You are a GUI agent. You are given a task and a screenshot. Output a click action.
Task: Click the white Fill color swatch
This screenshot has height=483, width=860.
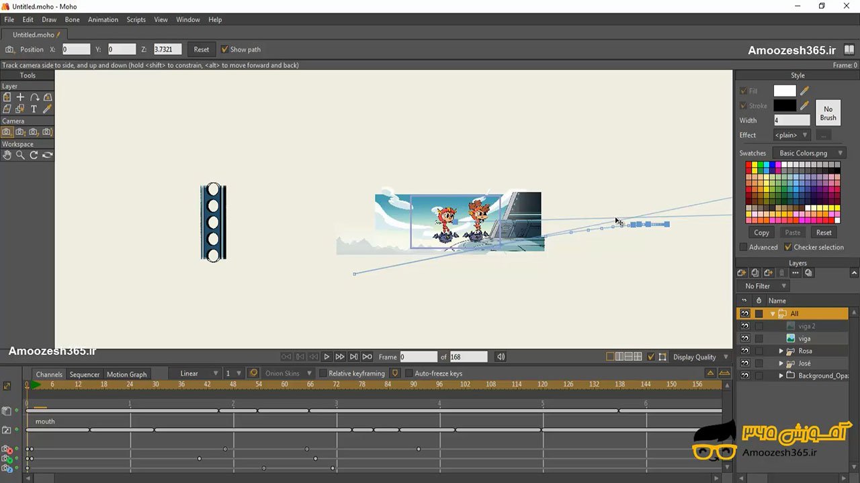(x=785, y=91)
